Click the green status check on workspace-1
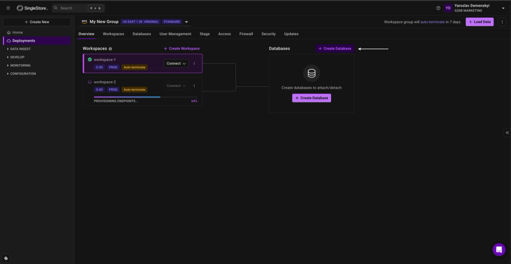Screen dimensions: 511x264 click(x=90, y=59)
